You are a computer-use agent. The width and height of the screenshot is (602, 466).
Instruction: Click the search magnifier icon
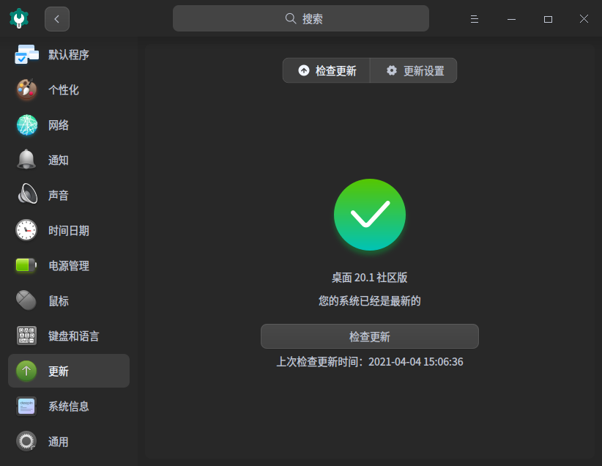291,18
